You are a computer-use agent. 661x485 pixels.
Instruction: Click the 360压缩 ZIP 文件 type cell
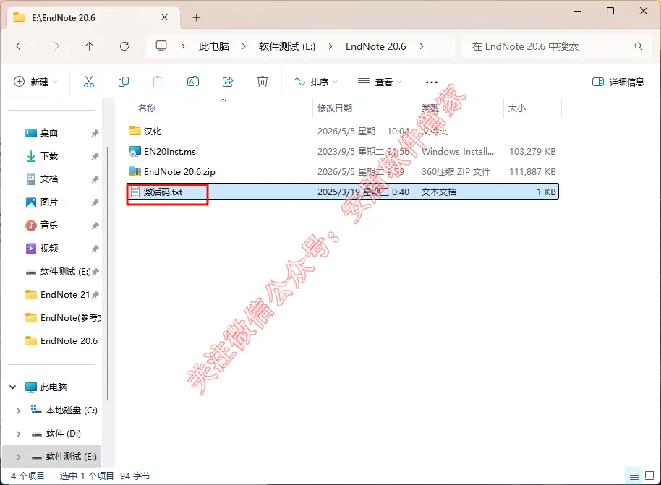point(456,172)
